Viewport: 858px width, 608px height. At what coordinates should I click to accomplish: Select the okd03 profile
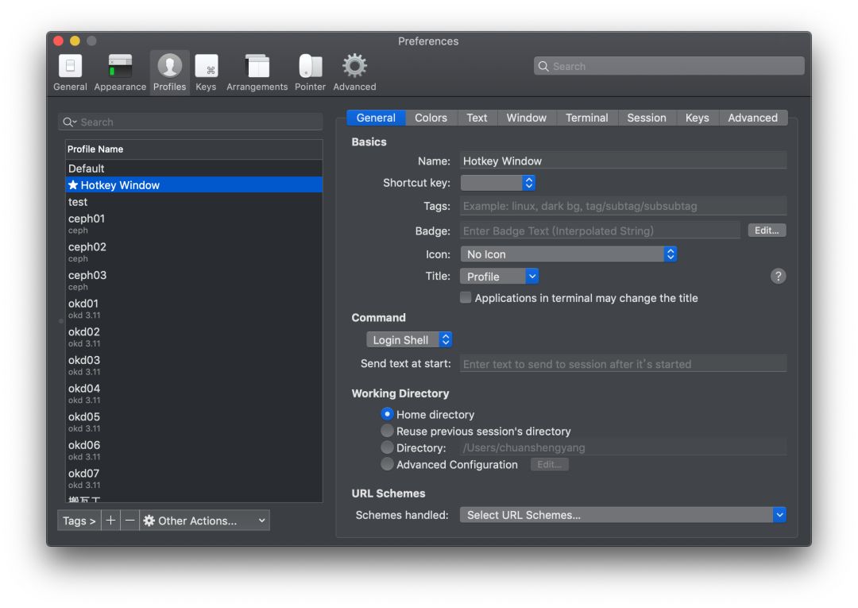tap(194, 366)
